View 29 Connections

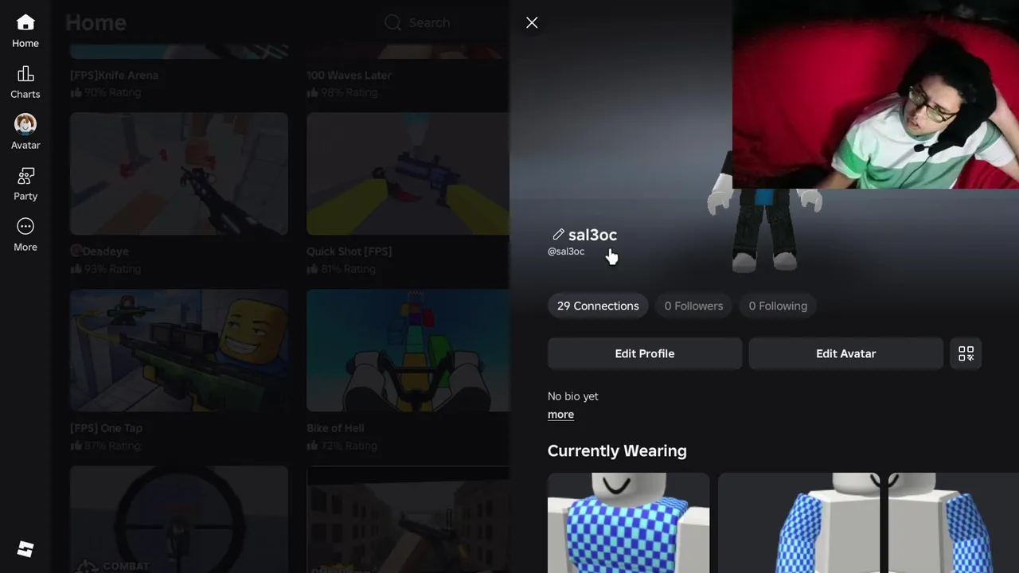598,306
